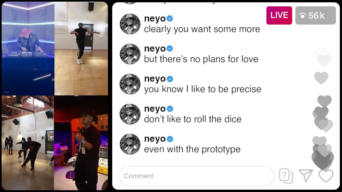Click the LIVE badge
Screen dimensions: 342x192
[x=279, y=15]
